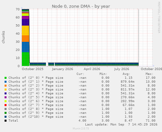Click the 'October 2026' x-axis label
The image size is (162, 132).
coord(151,69)
